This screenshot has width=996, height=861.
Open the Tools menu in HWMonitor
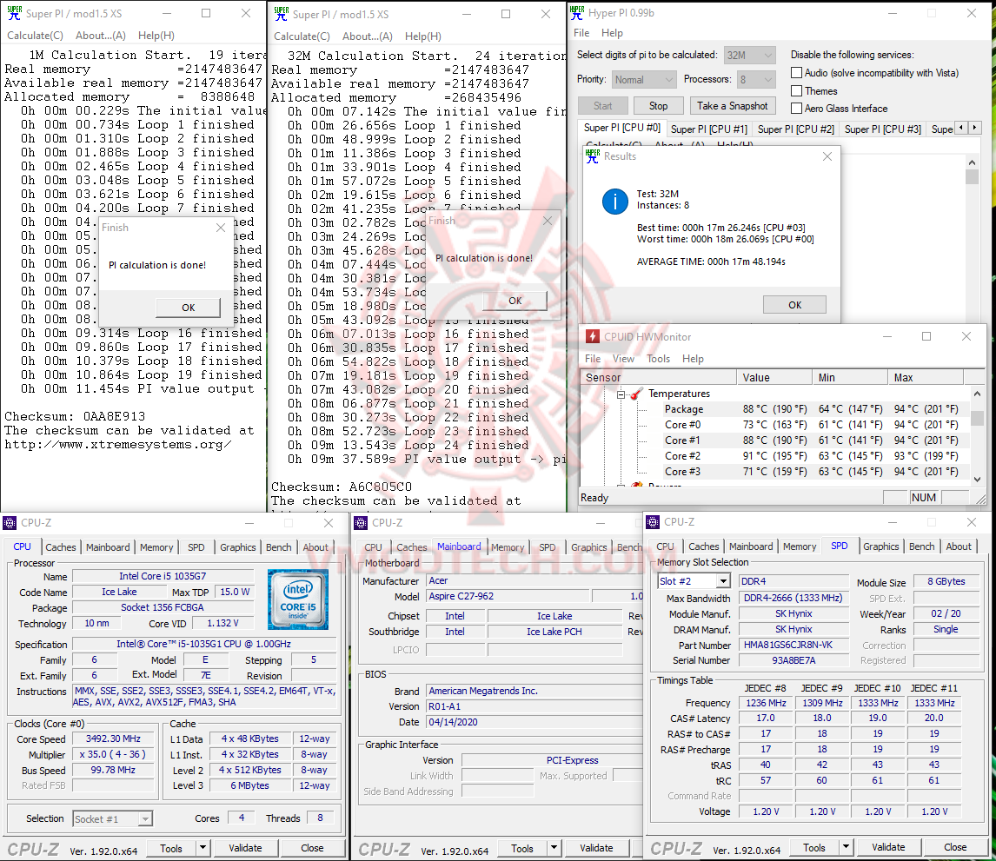[x=658, y=359]
